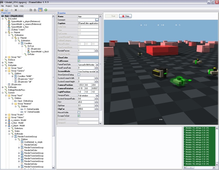Image resolution: width=219 pixels, height=170 pixels.
Task: Paste the component with the clipboard icon
Action: pos(35,10)
